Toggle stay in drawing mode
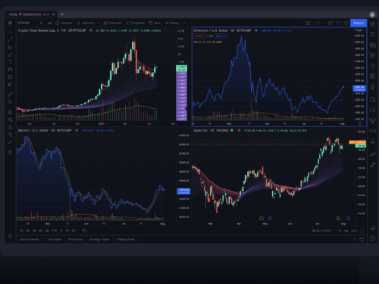Viewport: 379px width, 284px height. coord(10,120)
